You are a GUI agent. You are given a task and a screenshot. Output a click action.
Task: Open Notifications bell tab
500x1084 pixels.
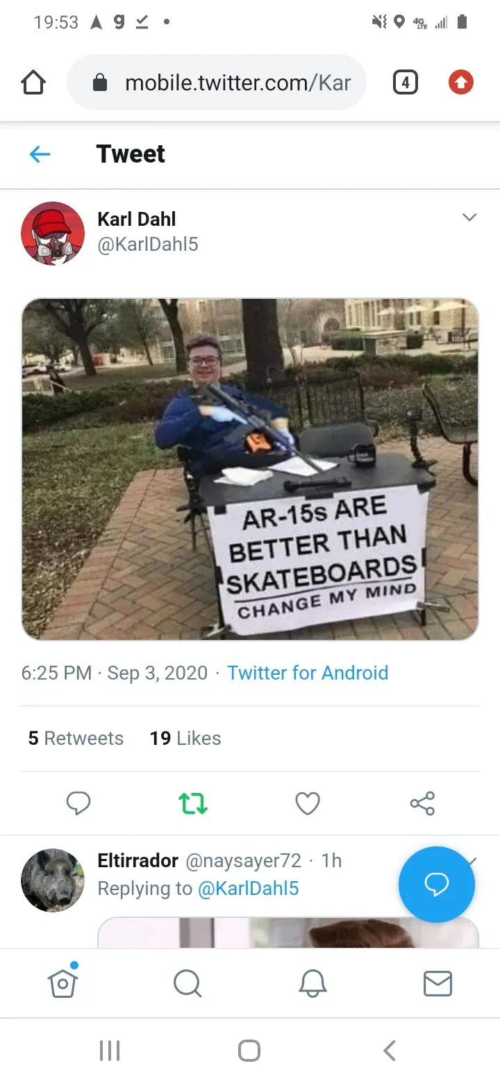point(312,983)
